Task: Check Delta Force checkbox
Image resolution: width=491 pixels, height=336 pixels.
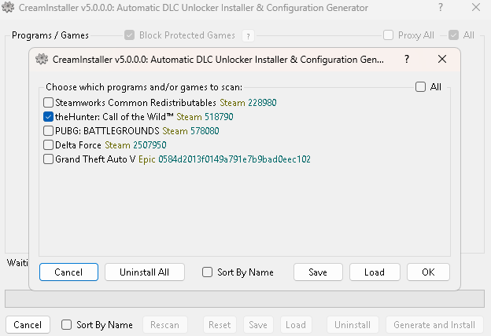Action: tap(48, 144)
